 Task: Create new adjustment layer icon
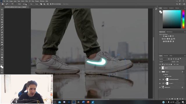tap(175, 99)
